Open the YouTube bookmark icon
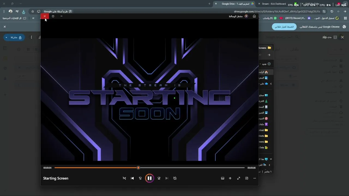Screen dimensions: 349x196 [281, 18]
